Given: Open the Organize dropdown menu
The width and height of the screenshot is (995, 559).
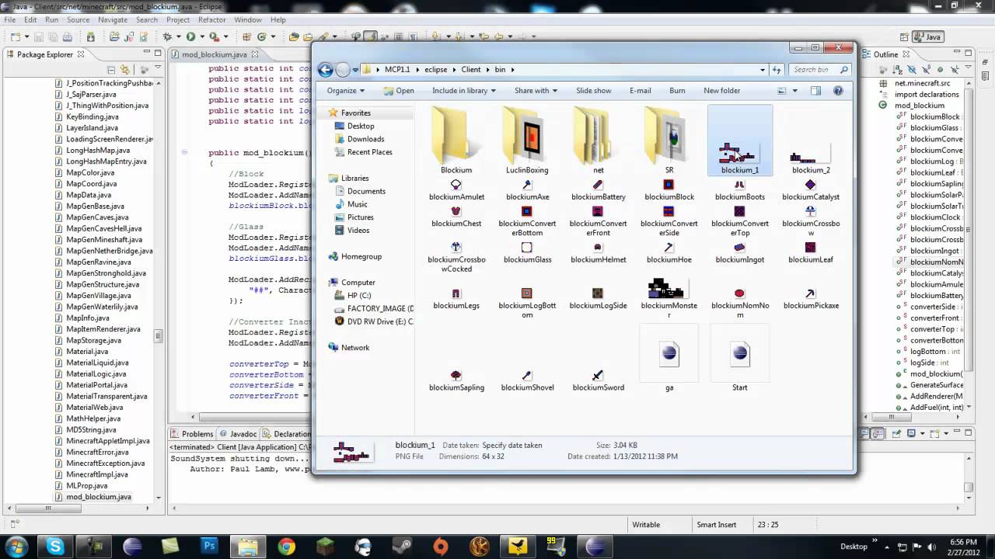Looking at the screenshot, I should click(x=345, y=91).
